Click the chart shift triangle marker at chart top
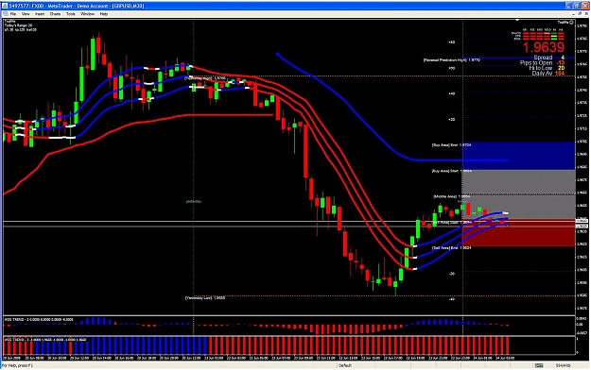This screenshot has height=370, width=591. 517,20
